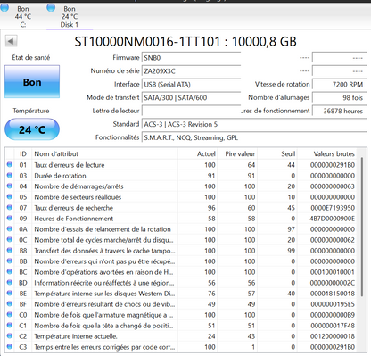Select row Taux d'erreurs de lecture

coord(181,165)
